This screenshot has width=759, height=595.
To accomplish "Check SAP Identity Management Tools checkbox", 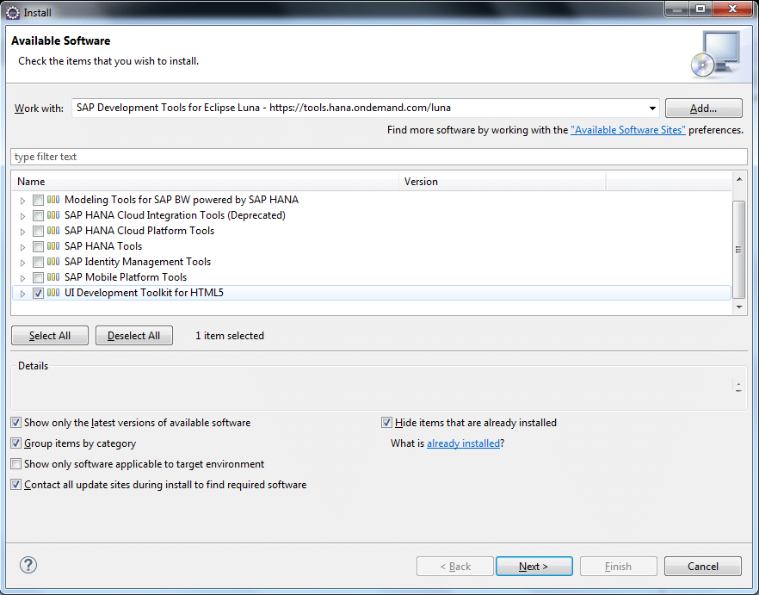I will click(38, 262).
